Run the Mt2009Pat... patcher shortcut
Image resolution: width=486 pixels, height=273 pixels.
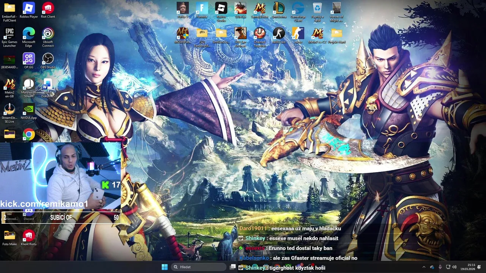183,36
